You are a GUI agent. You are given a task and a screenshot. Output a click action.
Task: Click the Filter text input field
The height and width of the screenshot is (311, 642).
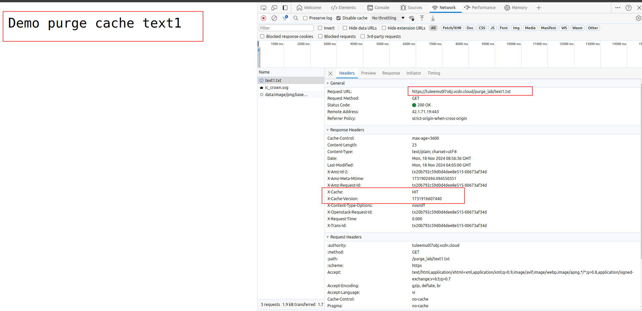(x=286, y=28)
